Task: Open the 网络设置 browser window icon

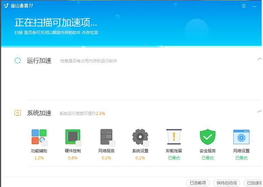Action: [241, 137]
